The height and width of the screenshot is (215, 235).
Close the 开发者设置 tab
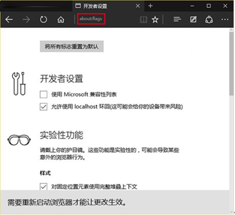click(138, 6)
